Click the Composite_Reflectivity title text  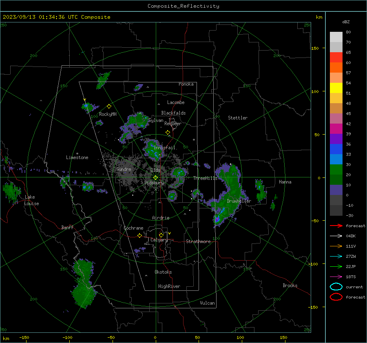183,6
